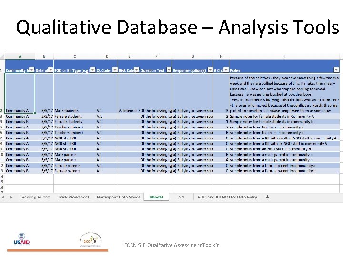Open FGD and KII NOTES Data Entry tab
The width and height of the screenshot is (343, 257).
click(x=227, y=197)
